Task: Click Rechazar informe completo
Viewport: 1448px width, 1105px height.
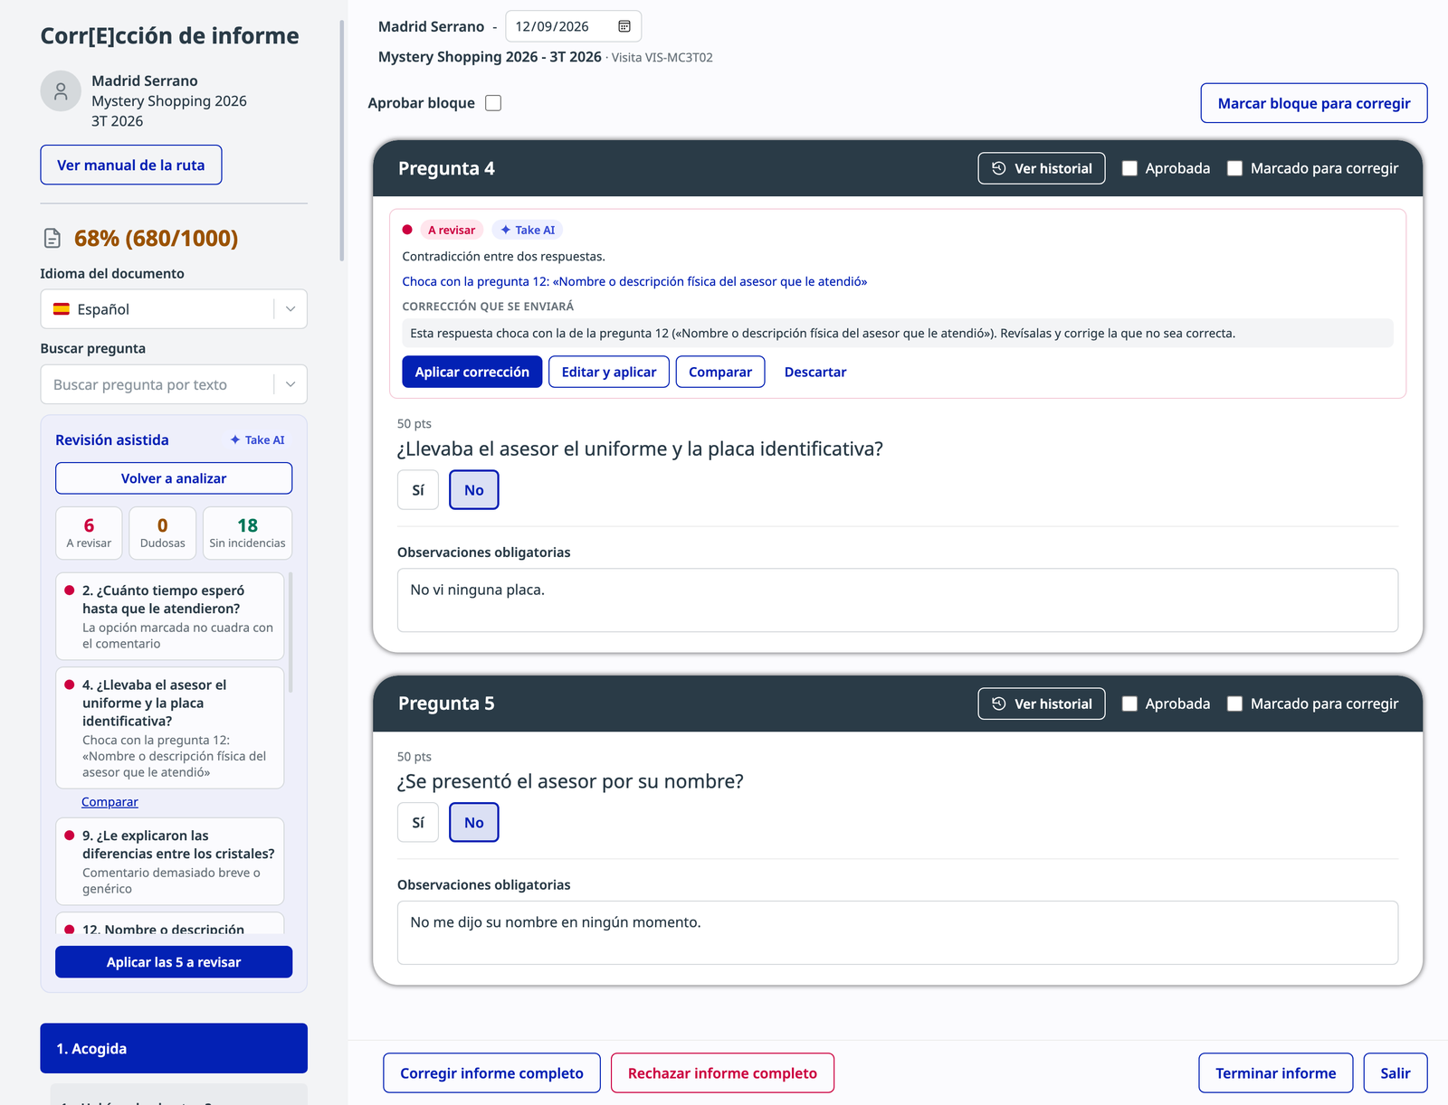Action: click(x=722, y=1073)
